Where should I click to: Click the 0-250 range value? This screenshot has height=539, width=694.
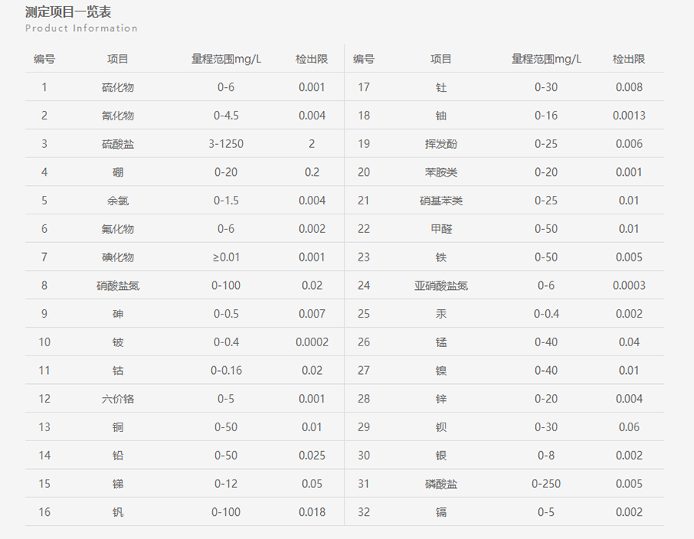point(546,483)
